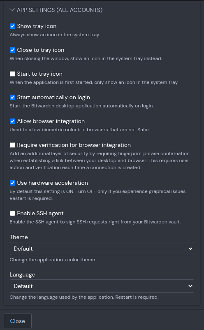Click the APP SETTINGS (ALL ACCOUNTS) header
Screen dimensions: 204x330
point(60,10)
